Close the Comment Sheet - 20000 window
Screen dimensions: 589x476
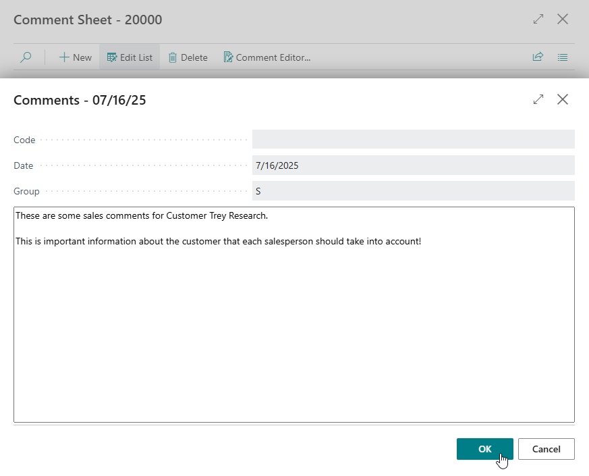point(562,19)
